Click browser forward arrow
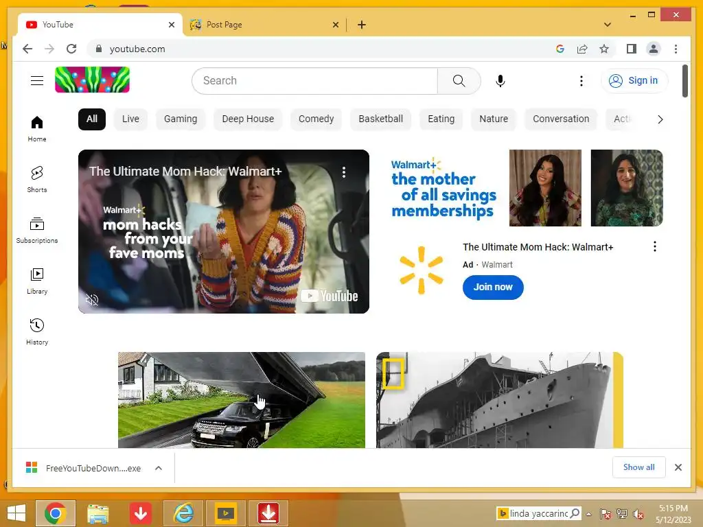The image size is (703, 527). pos(49,49)
